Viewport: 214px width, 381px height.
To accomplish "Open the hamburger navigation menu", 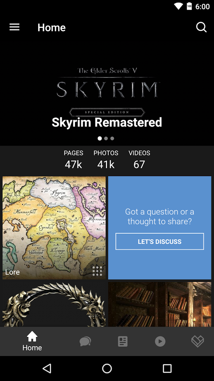I will [x=14, y=27].
